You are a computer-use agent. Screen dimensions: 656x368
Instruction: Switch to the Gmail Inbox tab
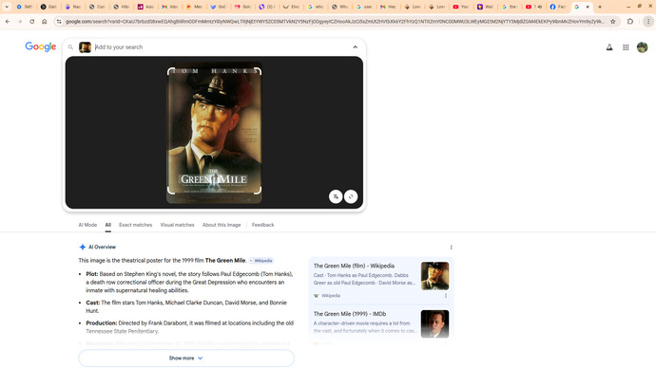[x=170, y=7]
